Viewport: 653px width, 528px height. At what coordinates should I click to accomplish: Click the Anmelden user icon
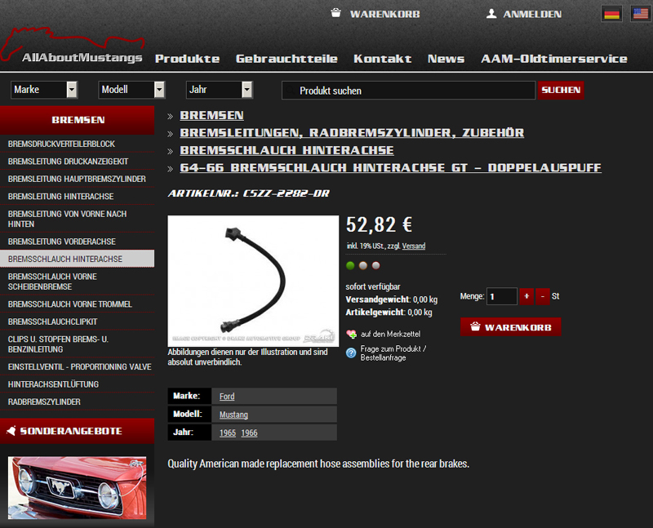coord(491,14)
